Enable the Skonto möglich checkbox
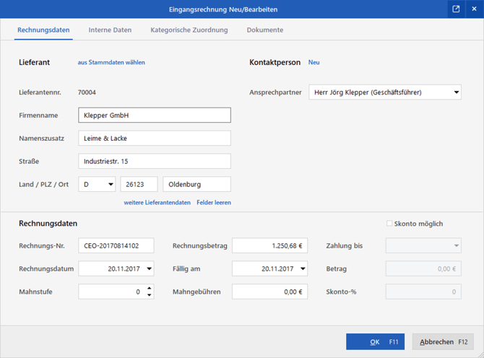Image resolution: width=484 pixels, height=358 pixels. (x=390, y=224)
